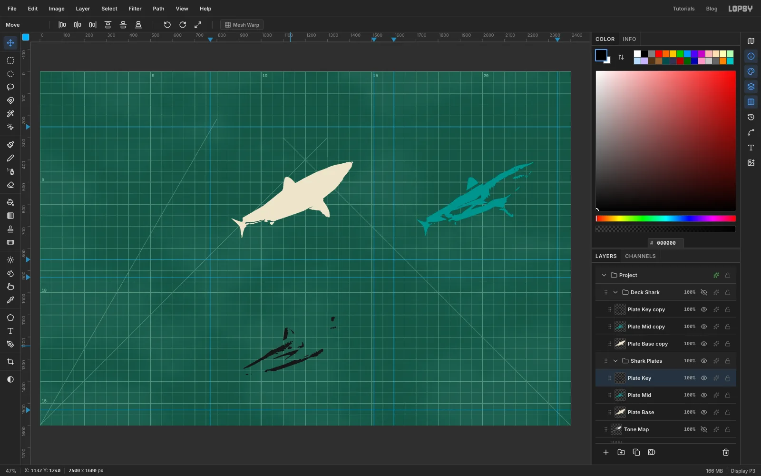Viewport: 761px width, 476px height.
Task: Click the hue spectrum slider
Action: (x=666, y=218)
